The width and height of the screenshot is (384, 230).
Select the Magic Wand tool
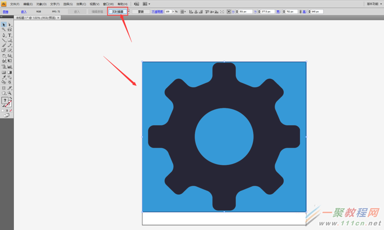[4, 30]
